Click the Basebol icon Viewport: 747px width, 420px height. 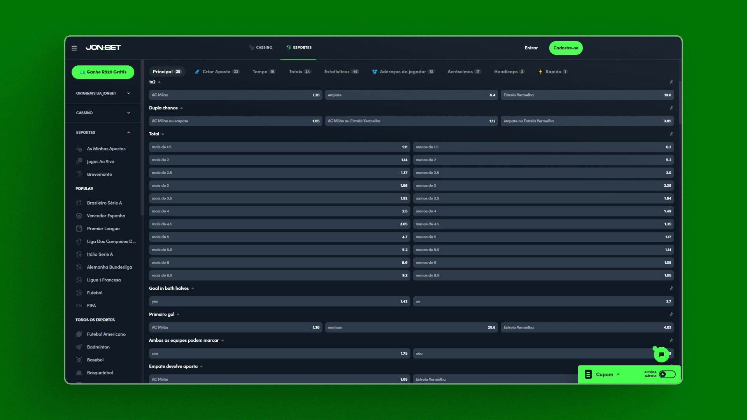79,360
